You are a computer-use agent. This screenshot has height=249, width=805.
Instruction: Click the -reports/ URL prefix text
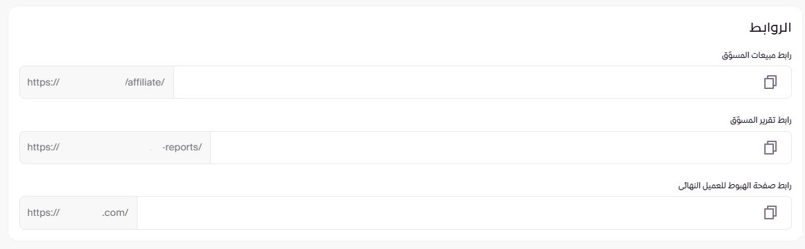[x=182, y=147]
